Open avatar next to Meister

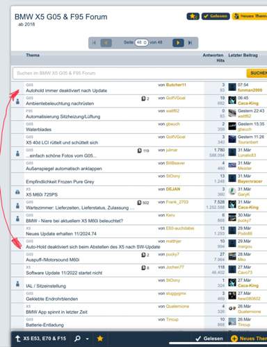point(232,165)
